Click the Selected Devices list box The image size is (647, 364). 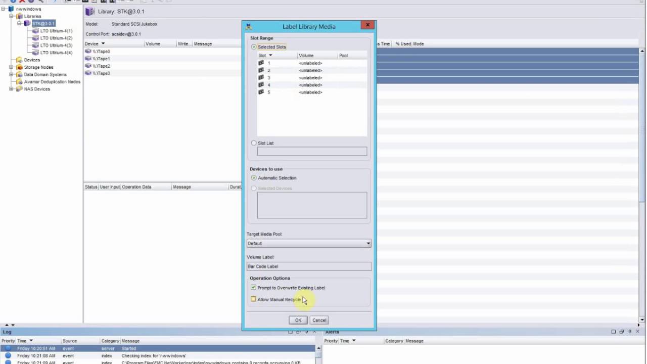coord(312,205)
